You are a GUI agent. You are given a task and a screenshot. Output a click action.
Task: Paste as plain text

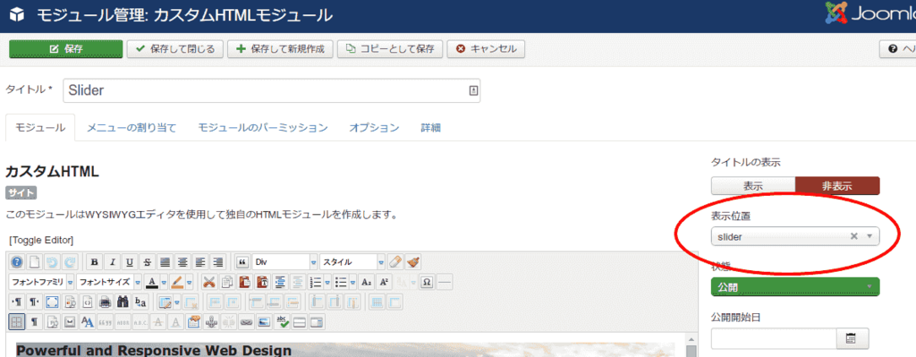[x=262, y=282]
